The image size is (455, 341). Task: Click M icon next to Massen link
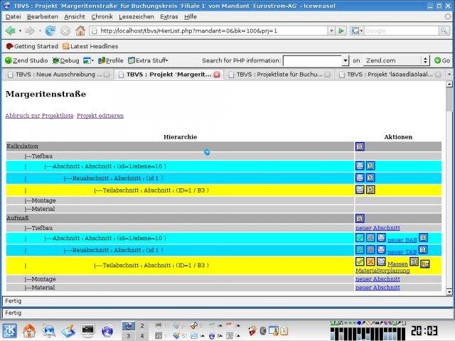click(414, 262)
